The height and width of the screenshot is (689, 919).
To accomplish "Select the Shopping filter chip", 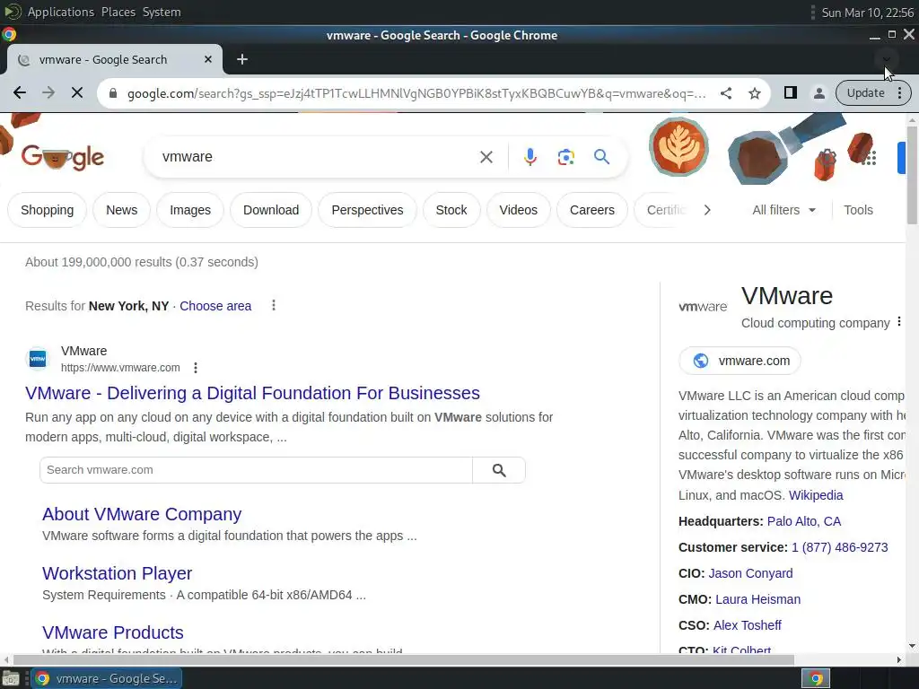I will click(x=47, y=210).
